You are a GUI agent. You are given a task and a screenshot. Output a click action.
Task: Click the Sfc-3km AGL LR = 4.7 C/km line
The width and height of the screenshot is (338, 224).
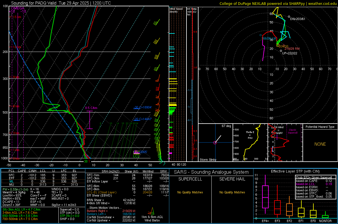point(21,210)
